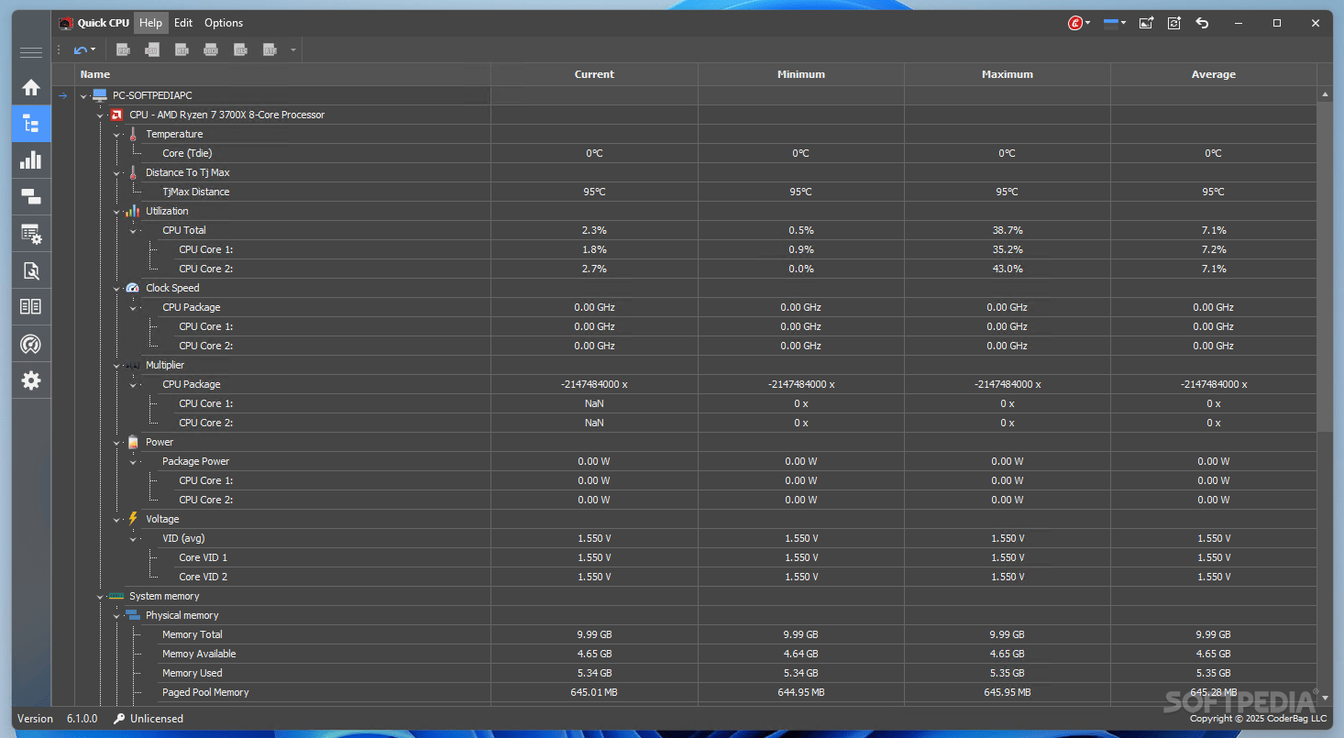The image size is (1344, 738).
Task: Collapse the Clock Speed group
Action: [116, 288]
